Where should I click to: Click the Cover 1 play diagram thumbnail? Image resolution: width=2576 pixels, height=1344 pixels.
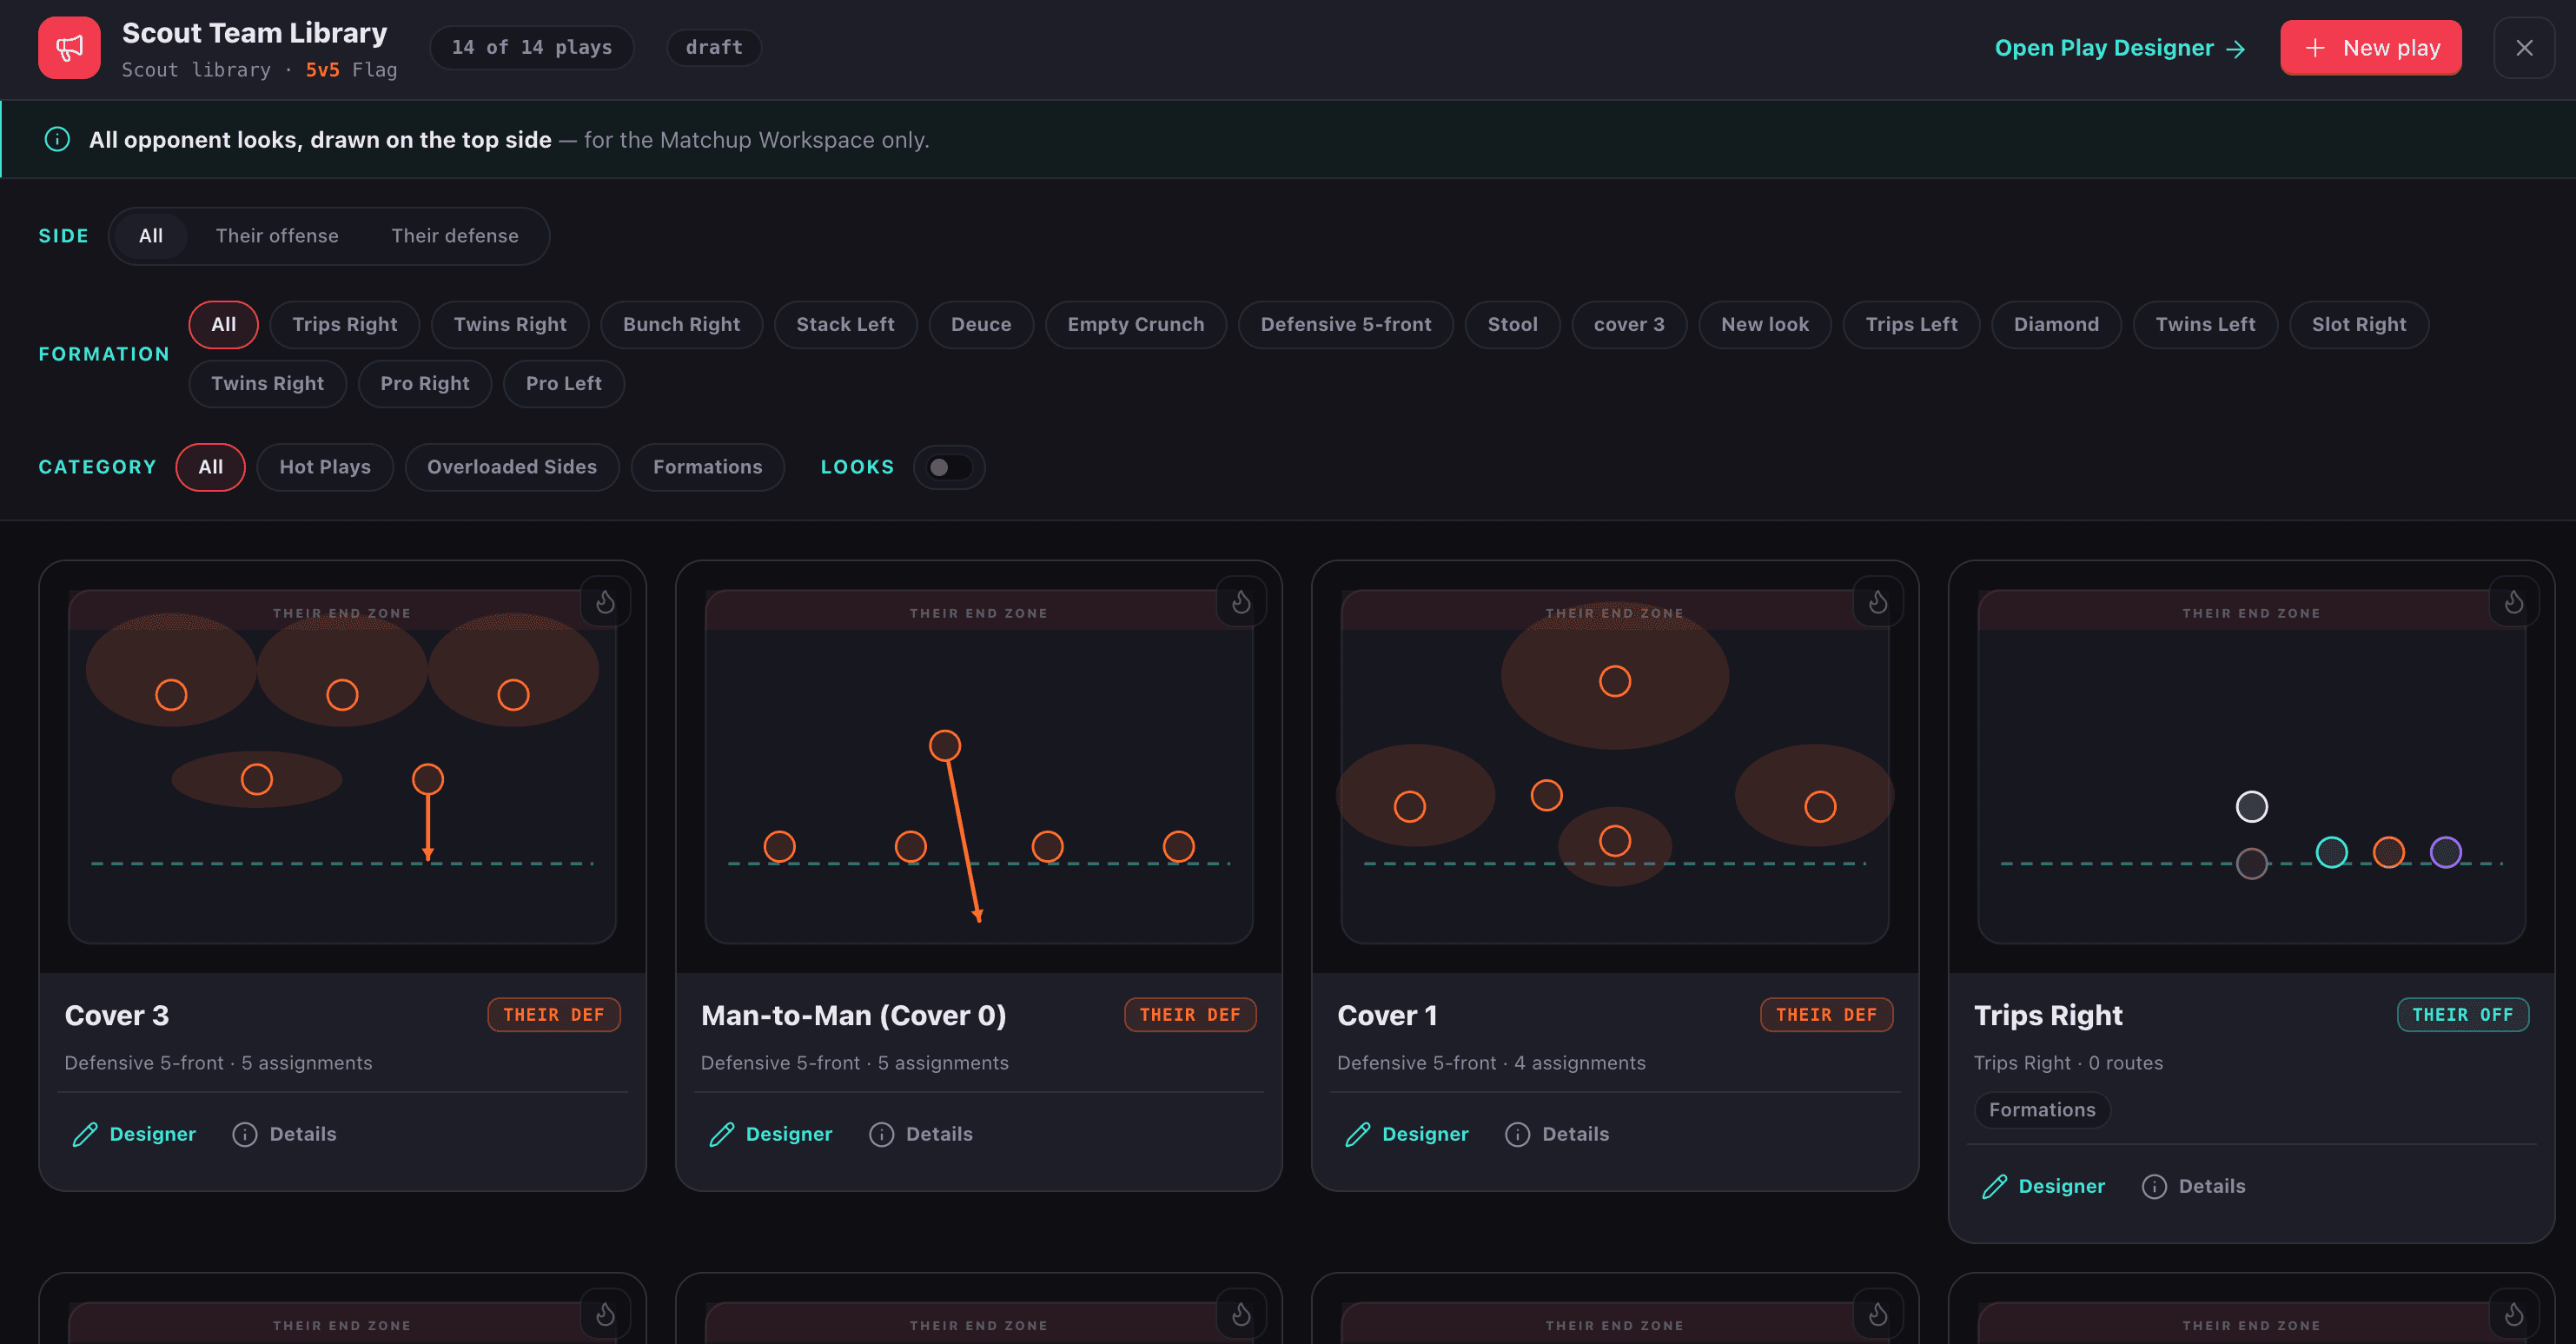point(1614,766)
